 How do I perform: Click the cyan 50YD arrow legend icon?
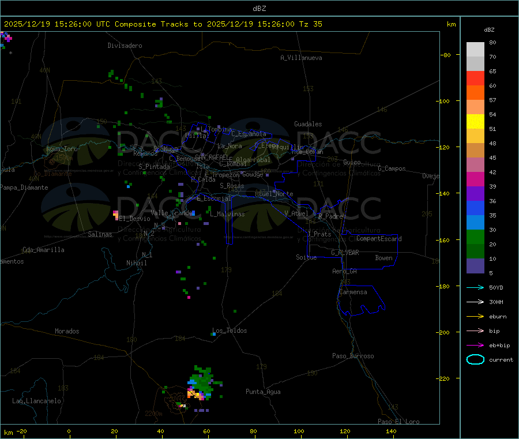[475, 287]
